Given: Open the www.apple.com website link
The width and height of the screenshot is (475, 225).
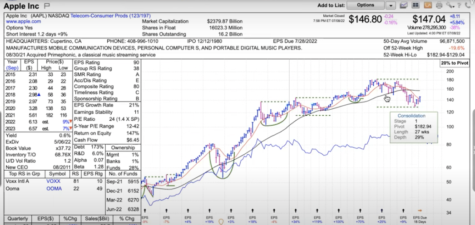Looking at the screenshot, I should point(21,21).
